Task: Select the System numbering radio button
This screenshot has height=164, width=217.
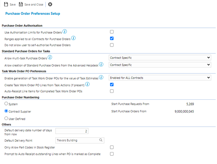Action: (6, 104)
